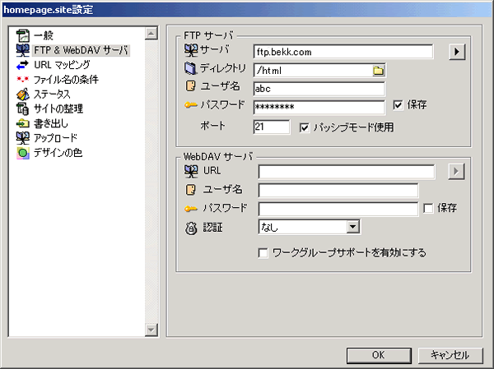Open ステータス settings
The height and width of the screenshot is (369, 494).
coord(52,94)
